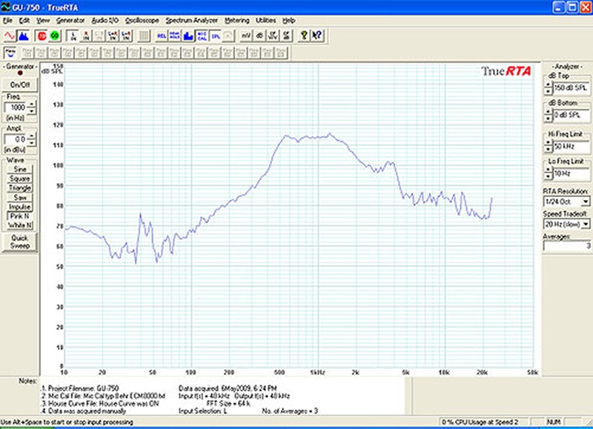Click the note 'Project Filename: GU-750'
The width and height of the screenshot is (593, 429).
pyautogui.click(x=83, y=388)
